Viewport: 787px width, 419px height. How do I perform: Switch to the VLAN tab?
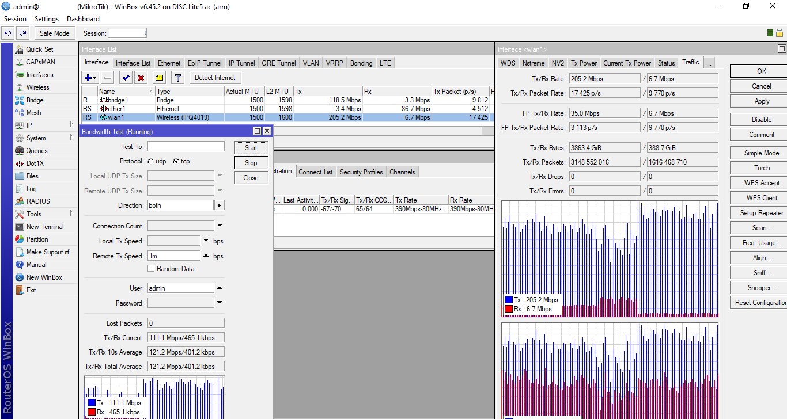click(x=311, y=63)
